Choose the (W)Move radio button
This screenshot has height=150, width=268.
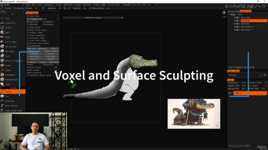44,22
